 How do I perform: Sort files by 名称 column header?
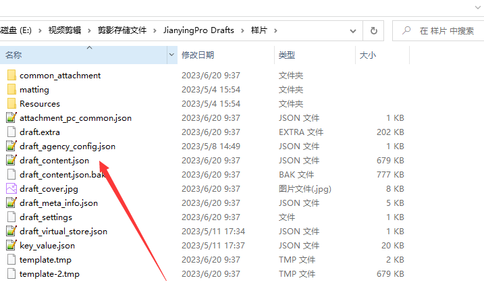tap(83, 55)
